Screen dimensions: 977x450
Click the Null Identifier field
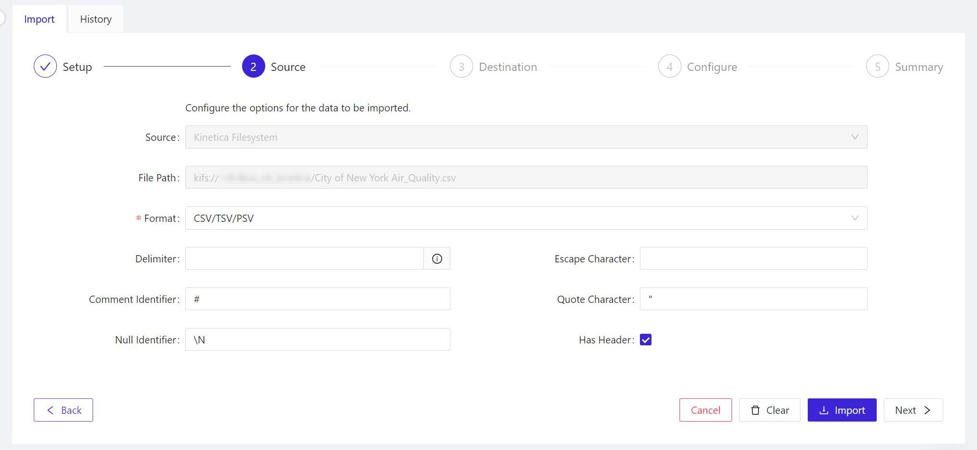pos(317,340)
